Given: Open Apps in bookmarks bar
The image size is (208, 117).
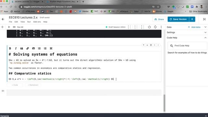Looking at the screenshot, I should point(4,11).
